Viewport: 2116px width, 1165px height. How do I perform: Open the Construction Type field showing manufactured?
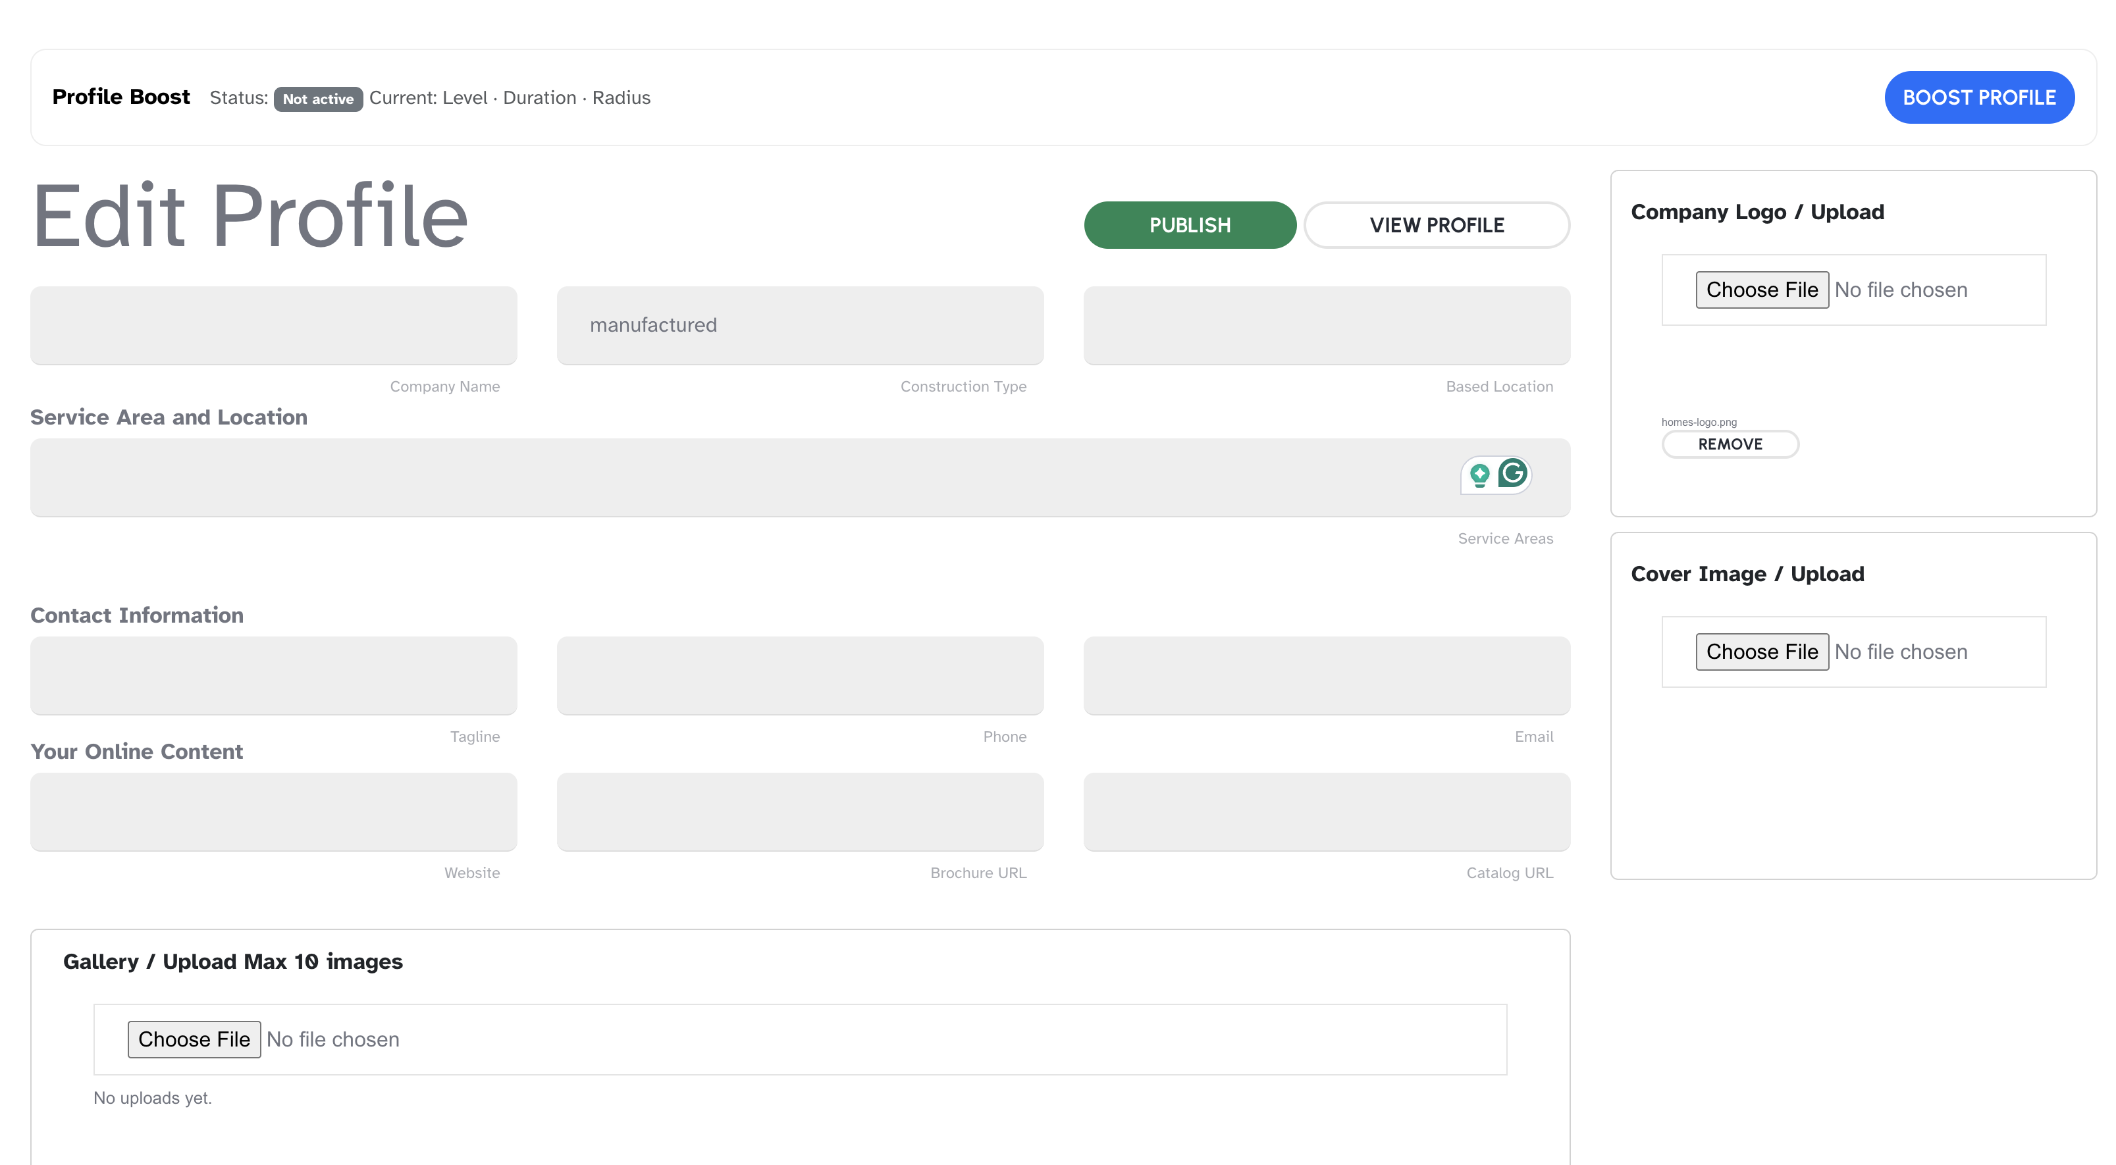pyautogui.click(x=799, y=325)
